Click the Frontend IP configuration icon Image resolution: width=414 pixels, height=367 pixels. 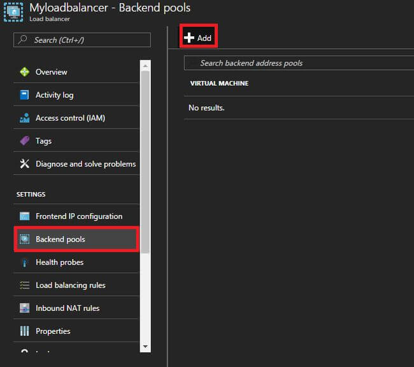click(25, 216)
